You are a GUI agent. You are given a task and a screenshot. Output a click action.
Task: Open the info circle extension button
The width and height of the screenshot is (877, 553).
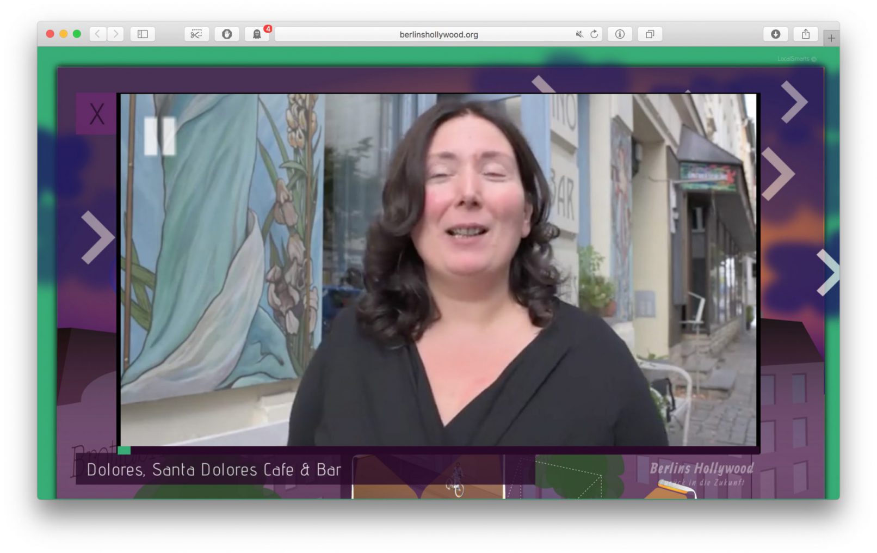click(x=620, y=34)
